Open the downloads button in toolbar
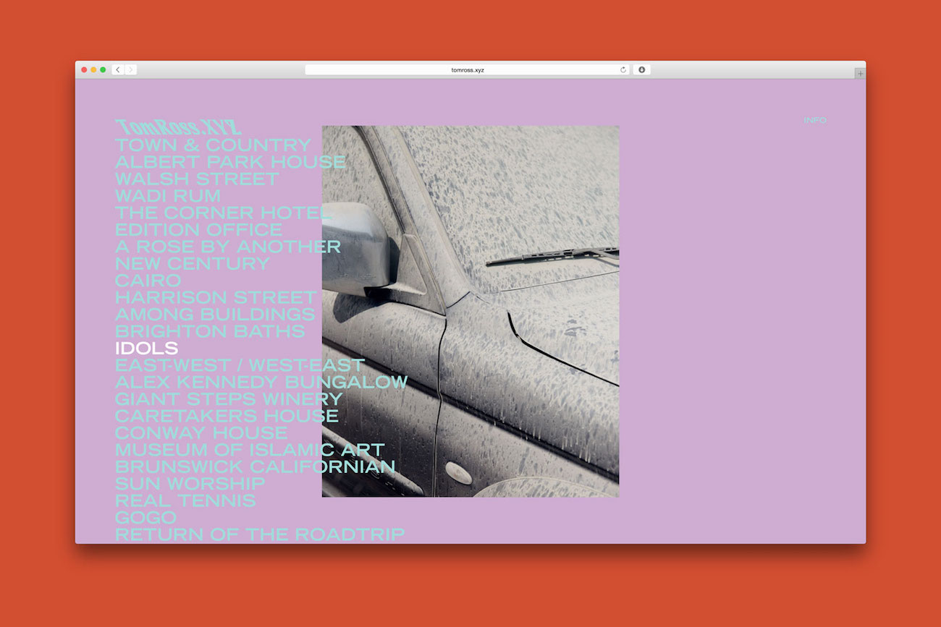Image resolution: width=941 pixels, height=627 pixels. click(x=641, y=70)
